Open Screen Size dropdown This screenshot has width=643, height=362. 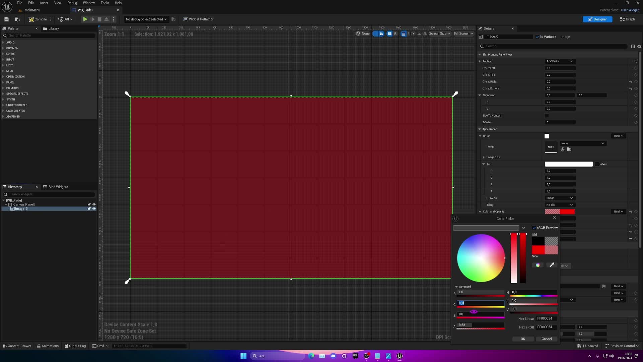coord(439,34)
